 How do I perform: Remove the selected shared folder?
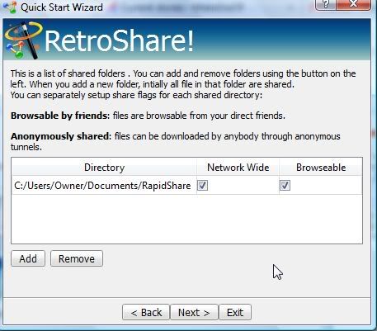[x=77, y=258]
